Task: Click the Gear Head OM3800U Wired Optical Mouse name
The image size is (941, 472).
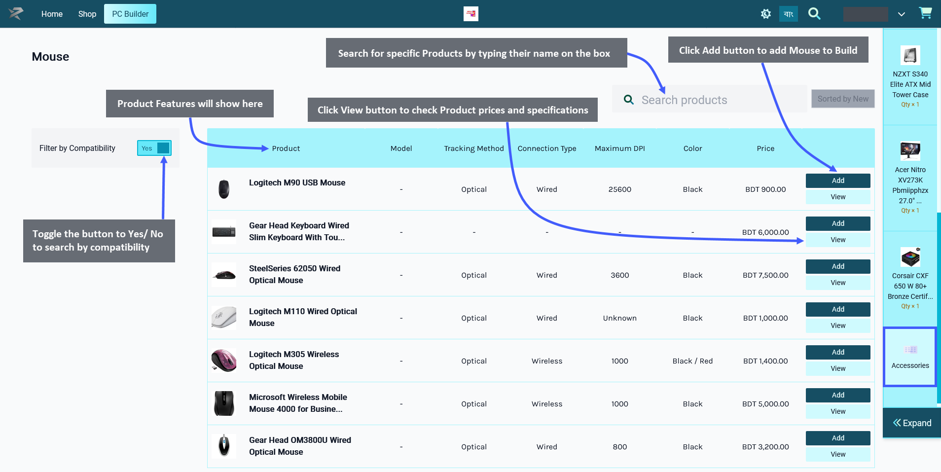Action: pyautogui.click(x=300, y=446)
